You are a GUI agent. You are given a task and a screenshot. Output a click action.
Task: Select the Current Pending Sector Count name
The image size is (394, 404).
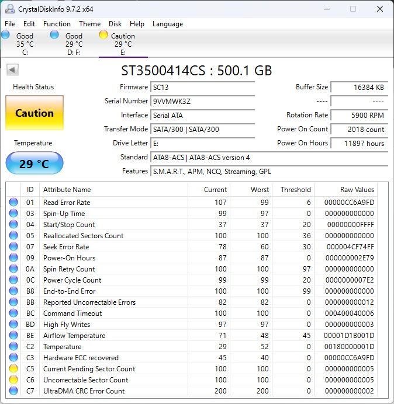[x=89, y=369]
